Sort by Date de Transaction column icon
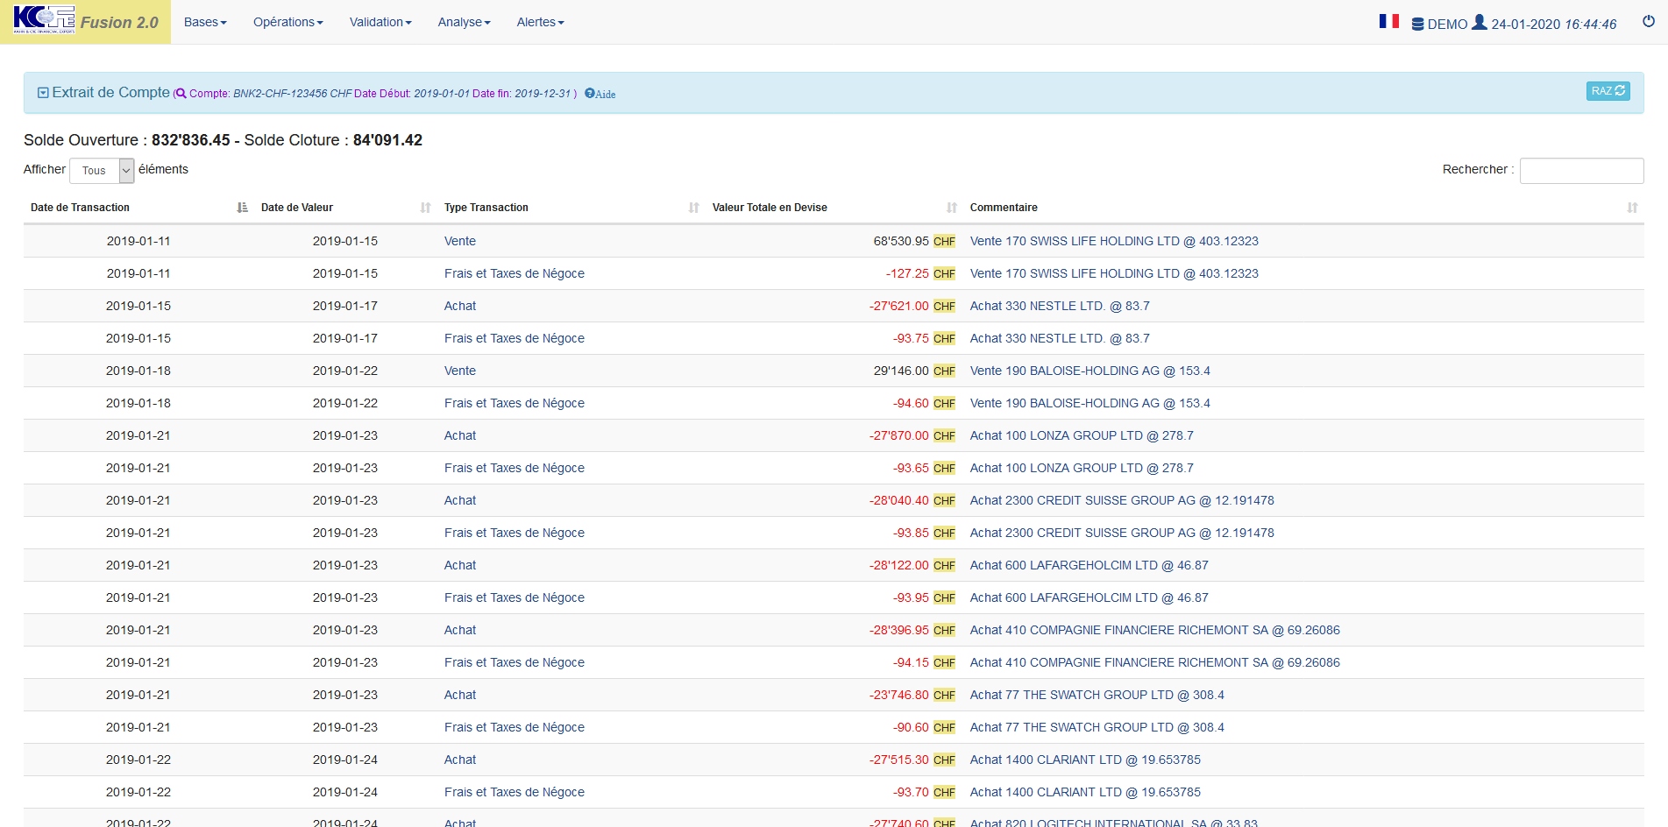Image resolution: width=1668 pixels, height=827 pixels. [242, 208]
